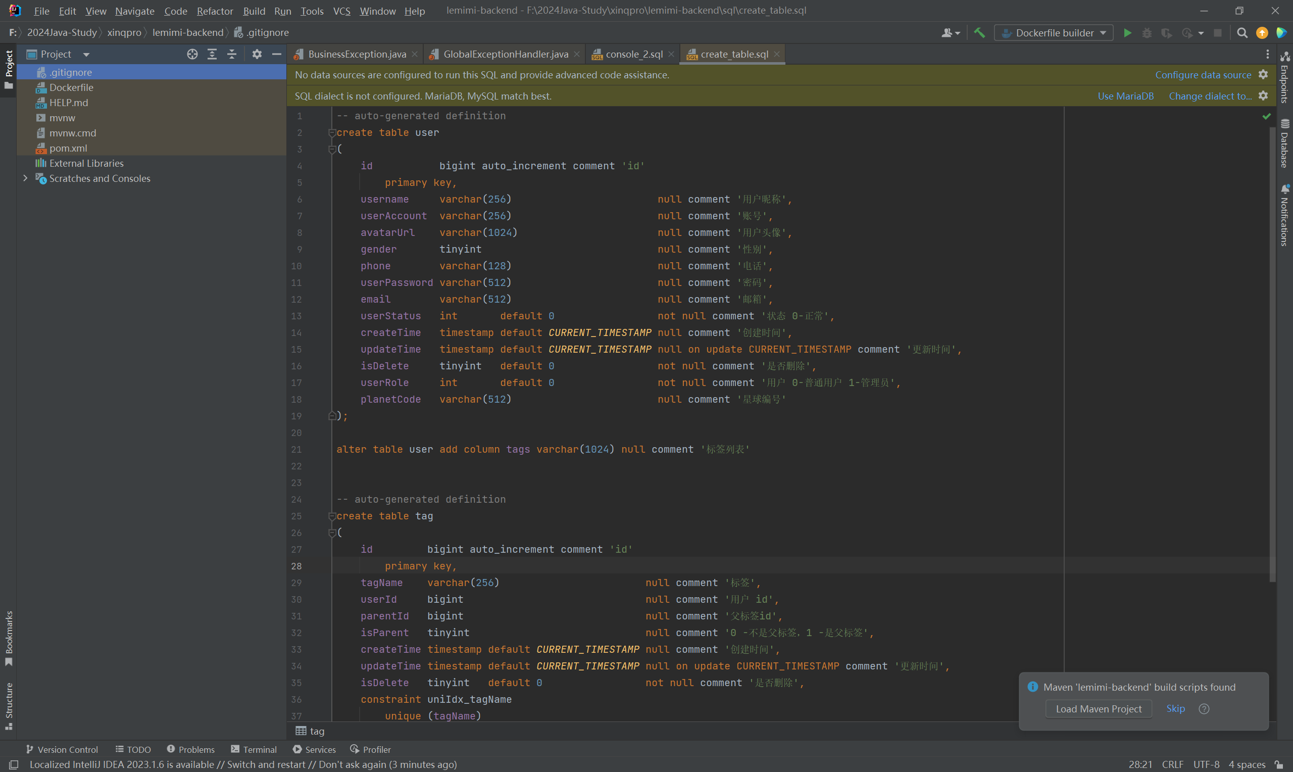Expand Scratches and Consoles node
1293x772 pixels.
click(x=25, y=178)
